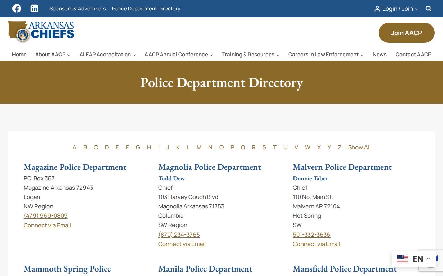Image resolution: width=443 pixels, height=276 pixels.
Task: Call Magazine phone (479) 969-0809
Action: 46,216
